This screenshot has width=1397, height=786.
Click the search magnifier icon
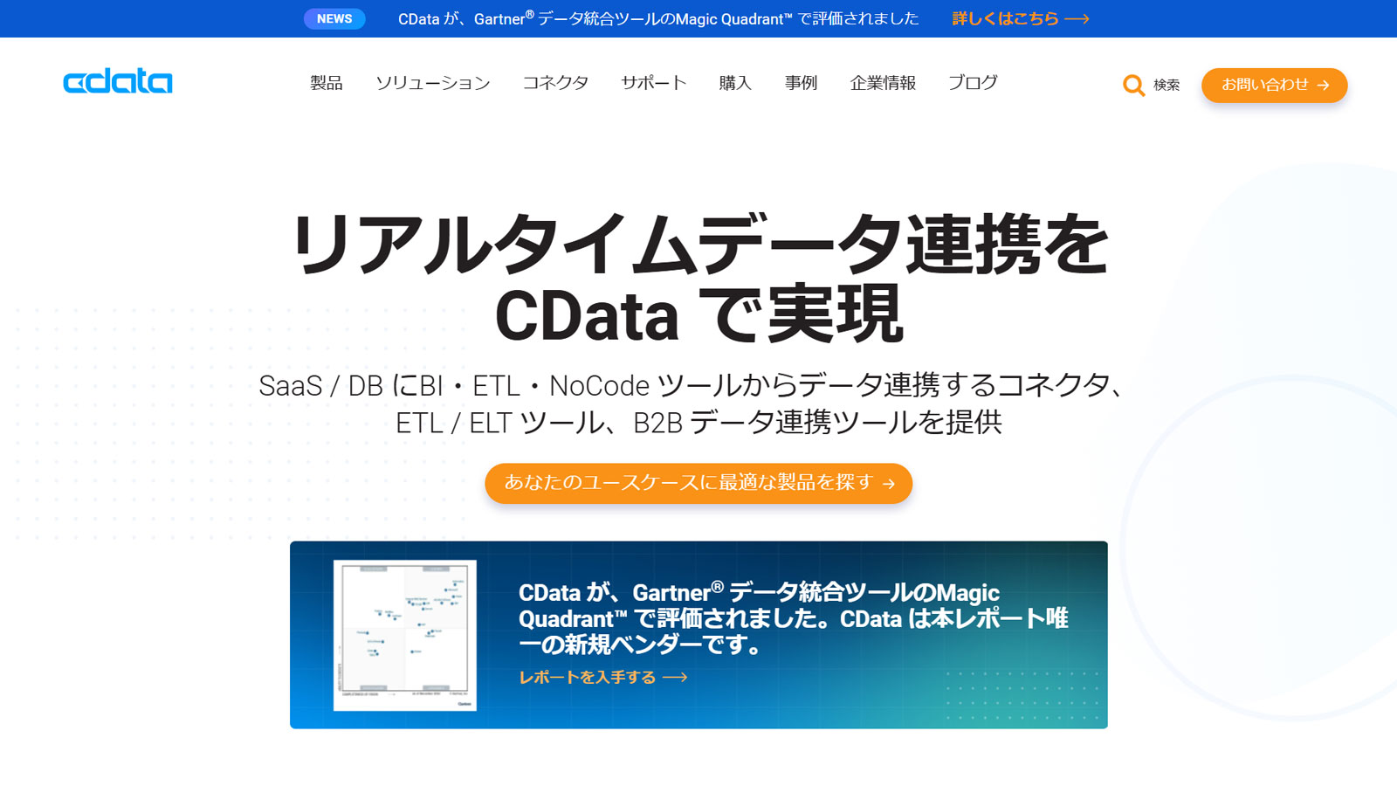[1133, 85]
